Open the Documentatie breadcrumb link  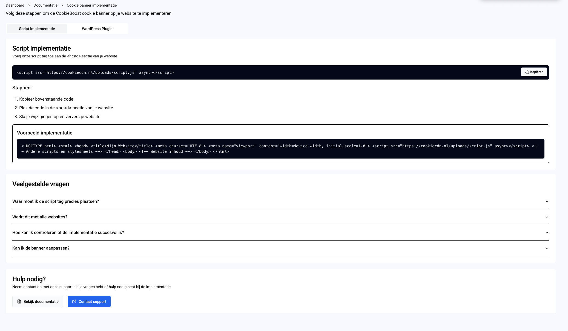[x=45, y=5]
